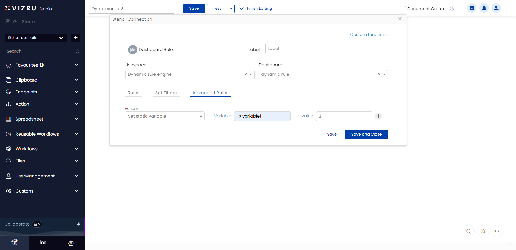The width and height of the screenshot is (516, 250).
Task: Open the notifications bell icon
Action: [484, 8]
